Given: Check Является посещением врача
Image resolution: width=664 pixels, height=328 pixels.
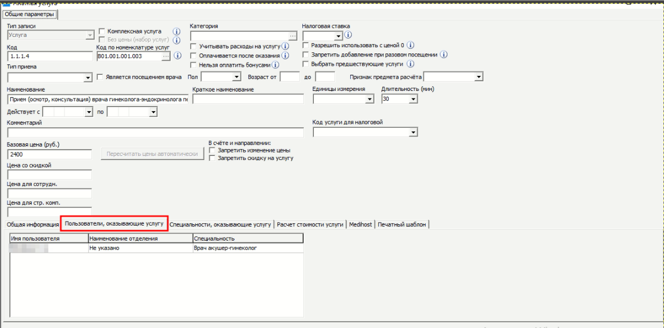Looking at the screenshot, I should click(101, 77).
